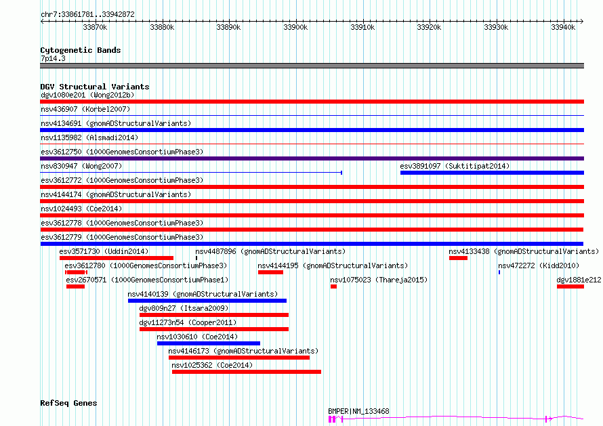
Task: Click the 33930k ruler tick label
Action: click(x=496, y=27)
